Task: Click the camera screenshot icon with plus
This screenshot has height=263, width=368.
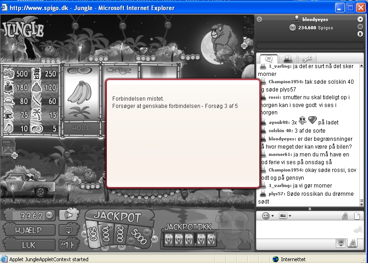Action: tap(248, 42)
